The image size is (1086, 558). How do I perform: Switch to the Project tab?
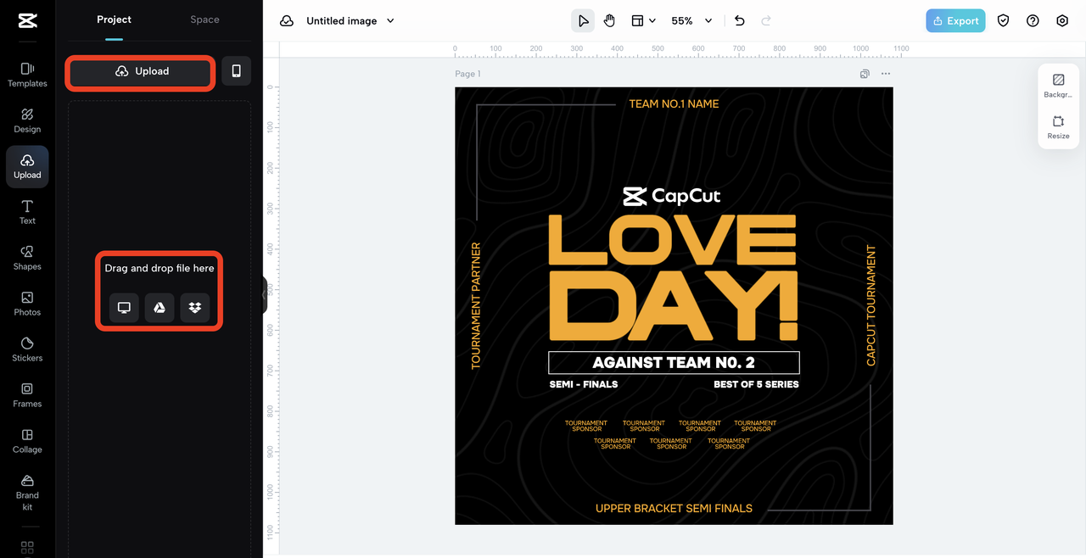tap(114, 20)
